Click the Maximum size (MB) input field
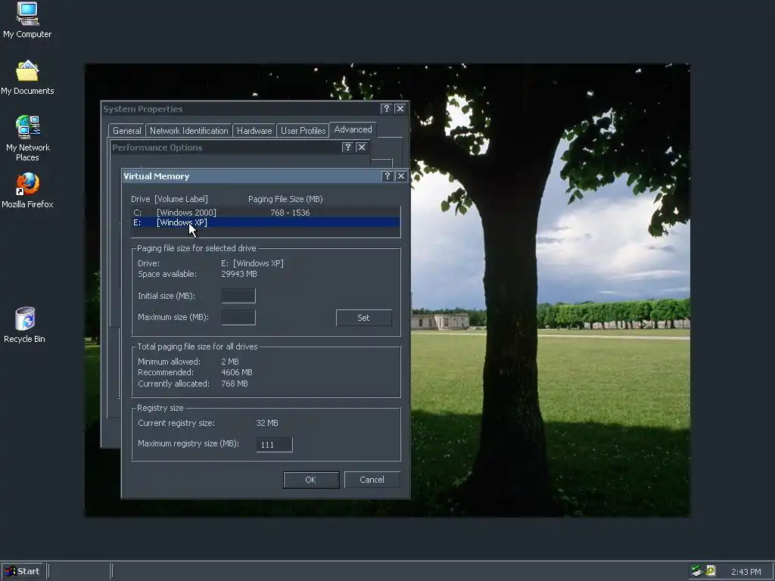 point(238,317)
